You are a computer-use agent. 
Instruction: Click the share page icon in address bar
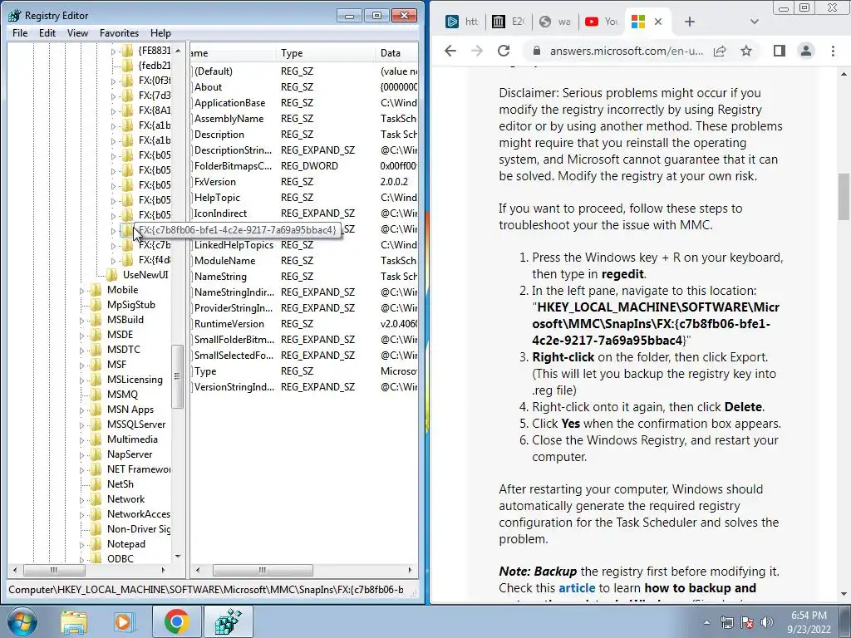pos(721,51)
